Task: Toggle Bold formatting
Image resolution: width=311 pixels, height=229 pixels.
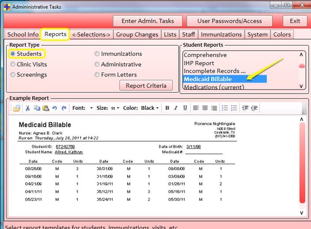Action: (167, 108)
